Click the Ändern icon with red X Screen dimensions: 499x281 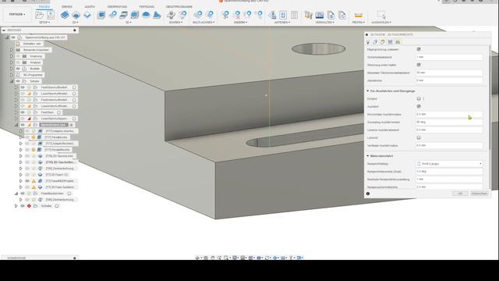point(237,15)
